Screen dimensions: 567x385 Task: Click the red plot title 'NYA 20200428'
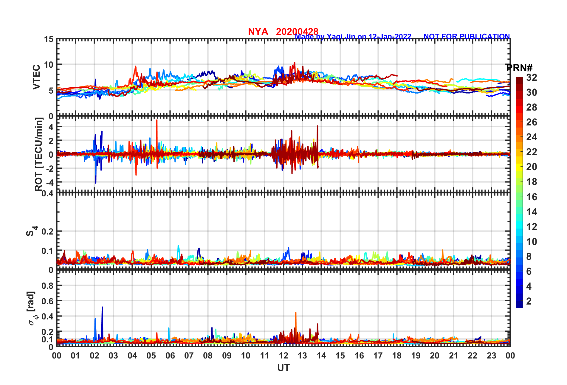[x=283, y=32]
